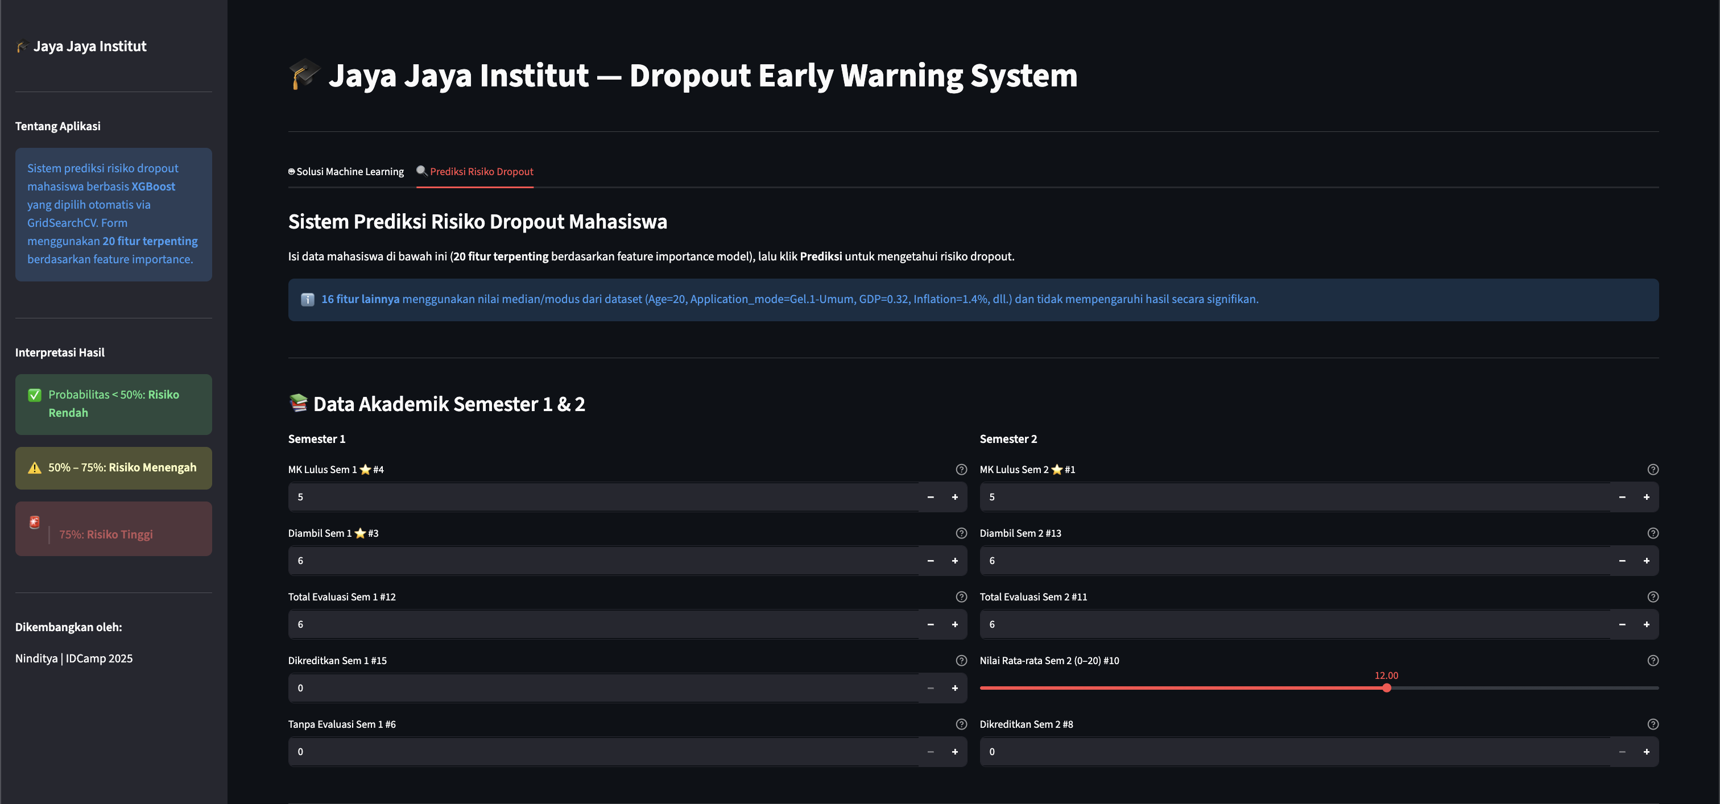Focus the Diambil Sem 1 input
This screenshot has height=804, width=1720.
[603, 561]
